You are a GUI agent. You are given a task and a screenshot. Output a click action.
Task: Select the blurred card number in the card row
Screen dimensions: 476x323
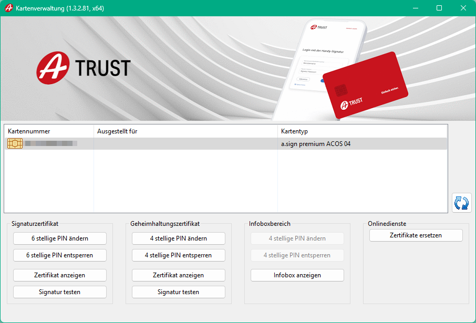tap(51, 143)
